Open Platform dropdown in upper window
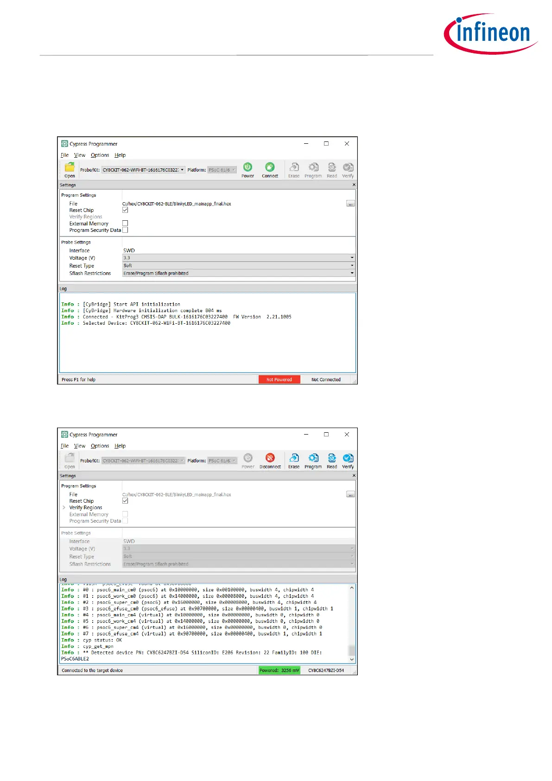Image resolution: width=552 pixels, height=781 pixels. click(x=222, y=170)
